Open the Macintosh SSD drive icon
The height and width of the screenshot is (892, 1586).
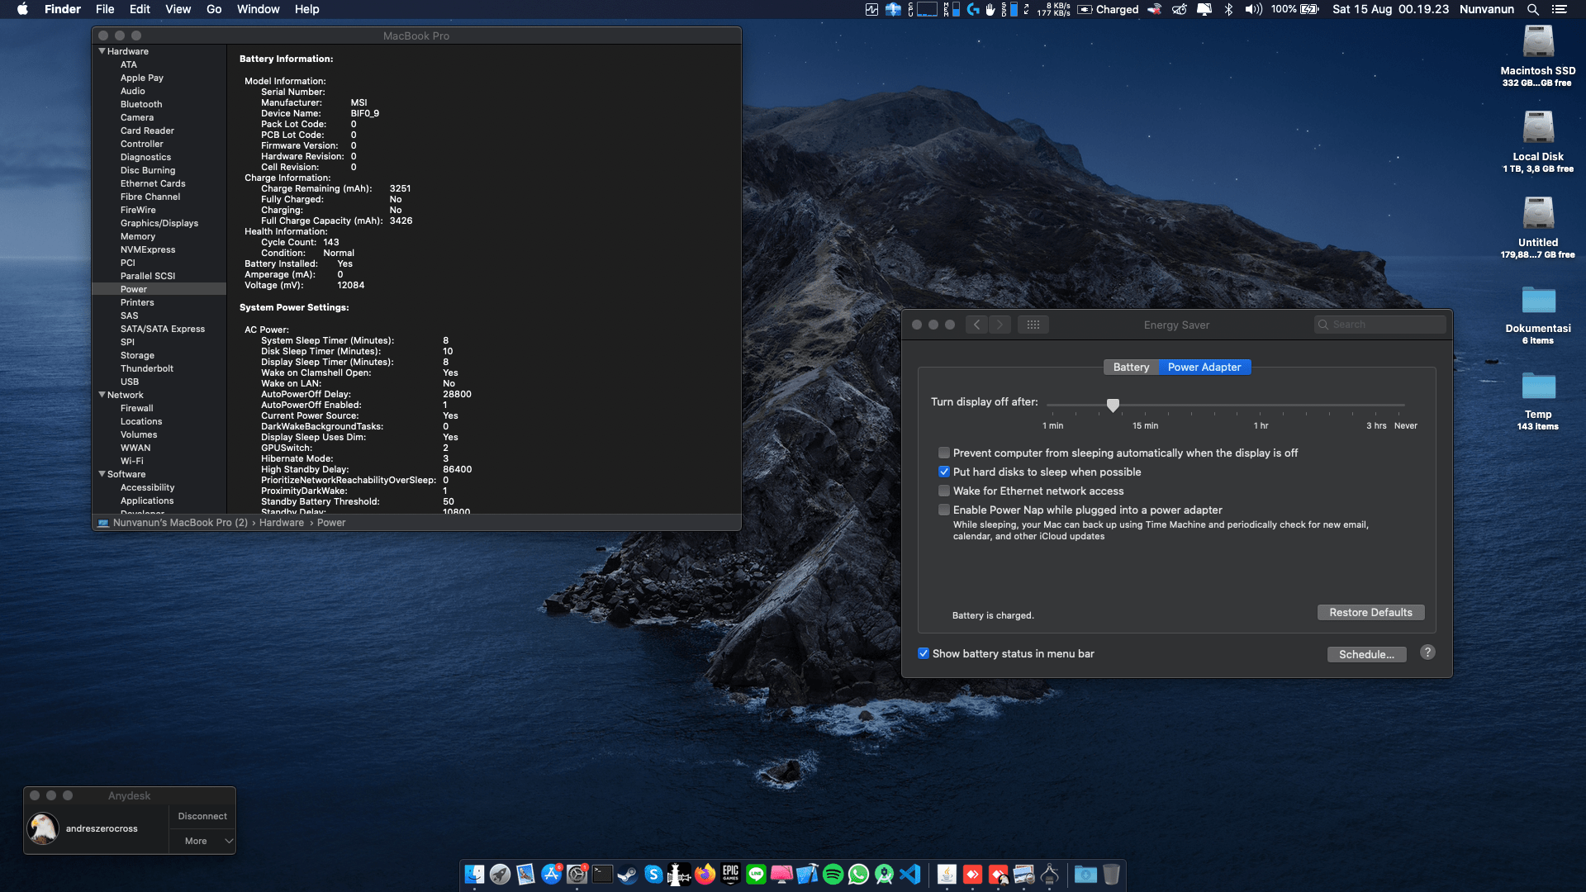click(x=1537, y=43)
